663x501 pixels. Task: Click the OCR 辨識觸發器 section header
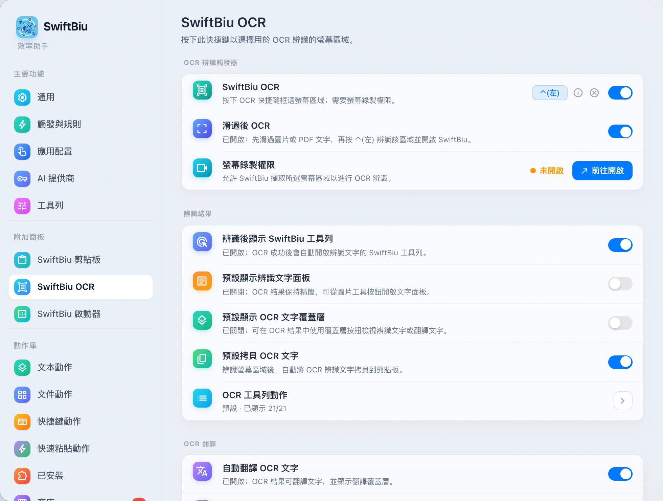[x=210, y=63]
